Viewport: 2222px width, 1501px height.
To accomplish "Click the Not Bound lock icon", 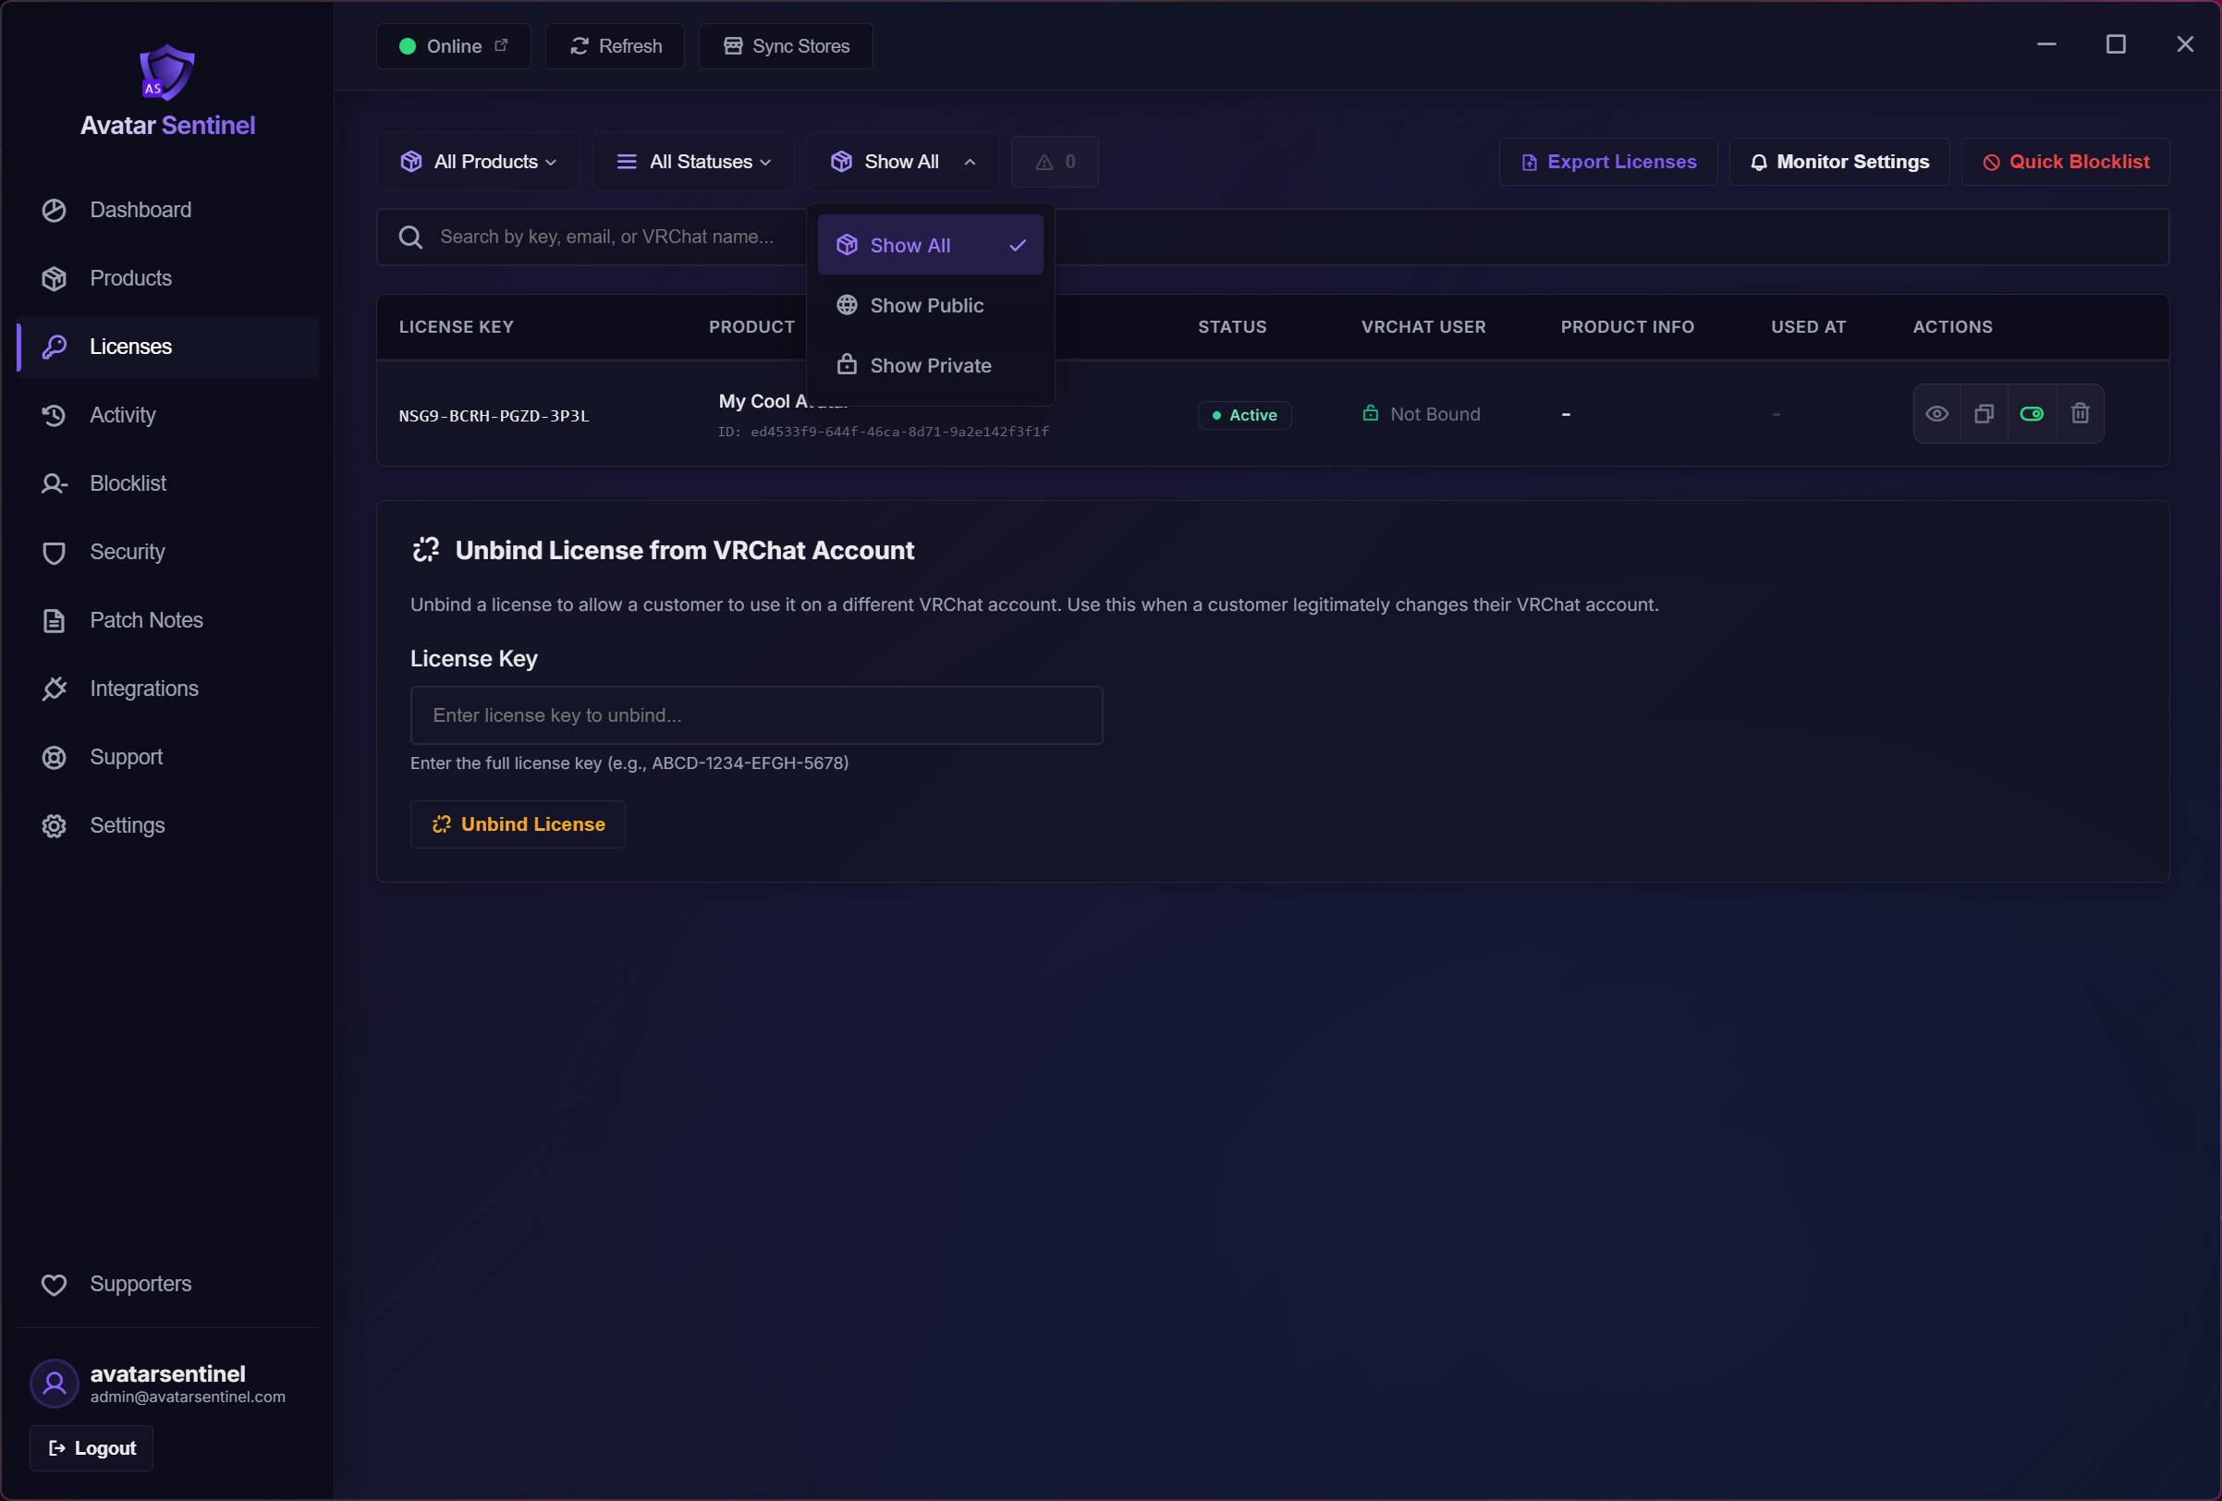I will (x=1370, y=413).
